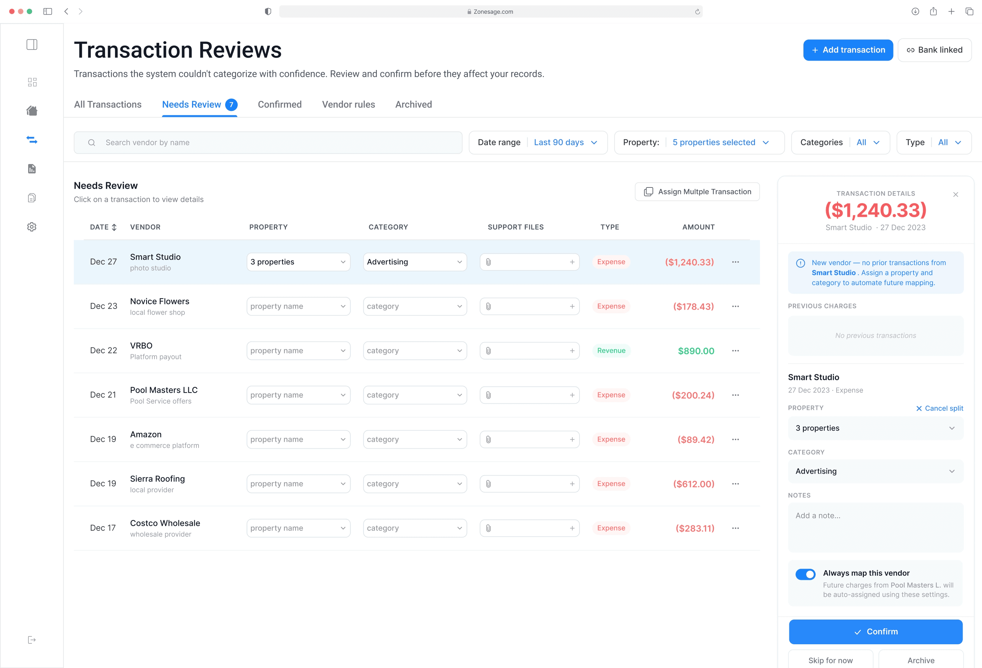Image resolution: width=982 pixels, height=668 pixels.
Task: Open Property 5 properties selected filter
Action: tap(699, 143)
